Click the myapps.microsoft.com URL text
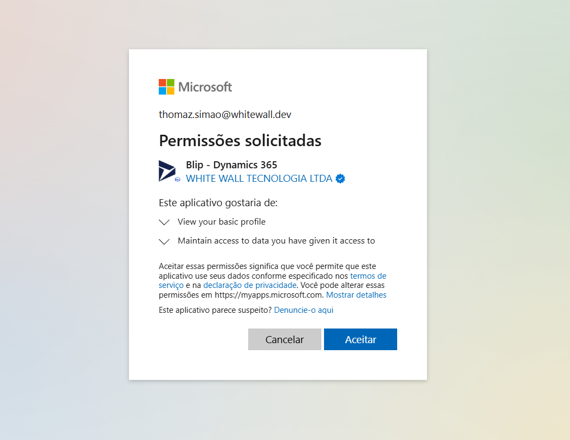 [x=269, y=295]
